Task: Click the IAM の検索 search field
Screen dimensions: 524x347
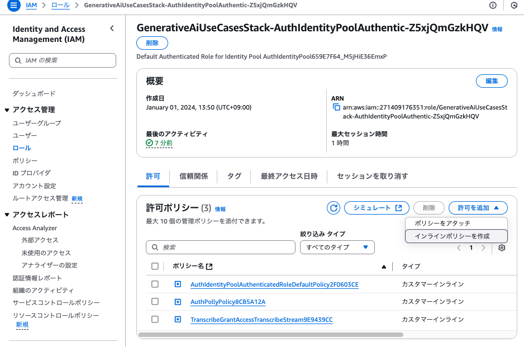Action: coord(63,60)
